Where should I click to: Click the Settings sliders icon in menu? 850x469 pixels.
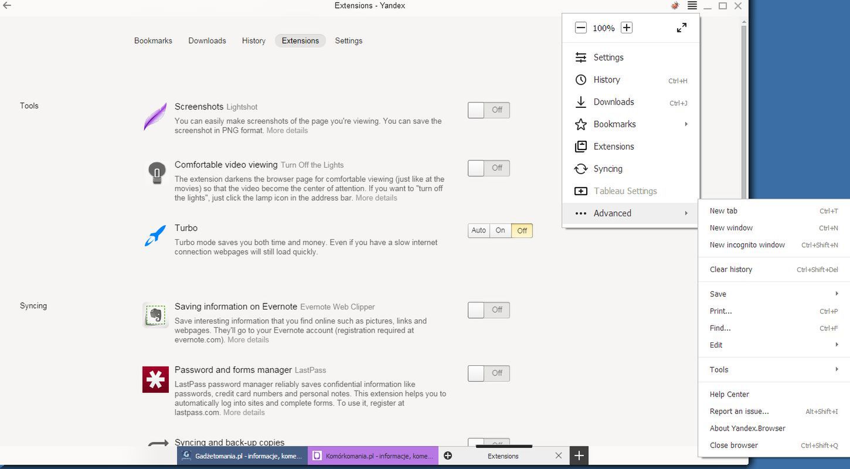point(580,57)
